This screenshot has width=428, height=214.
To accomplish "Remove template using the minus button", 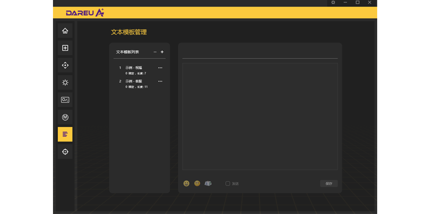I will [155, 52].
